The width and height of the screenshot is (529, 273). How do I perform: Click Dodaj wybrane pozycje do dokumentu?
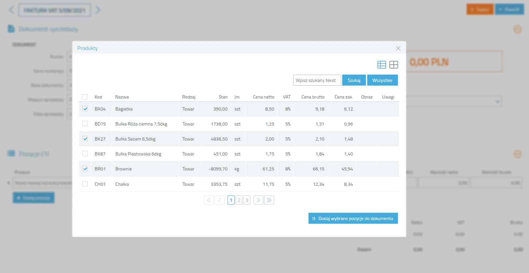pyautogui.click(x=353, y=218)
